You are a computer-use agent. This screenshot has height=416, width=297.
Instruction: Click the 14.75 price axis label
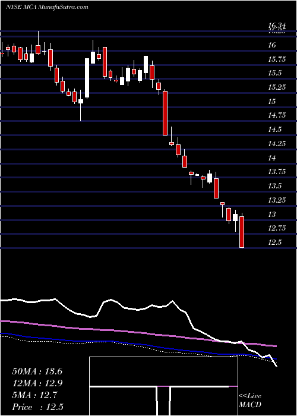point(277,115)
